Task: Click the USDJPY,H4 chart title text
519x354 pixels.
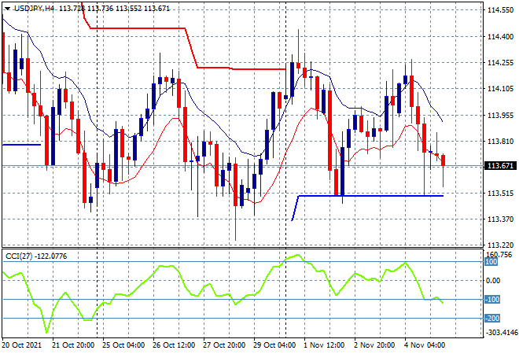Action: tap(35, 9)
